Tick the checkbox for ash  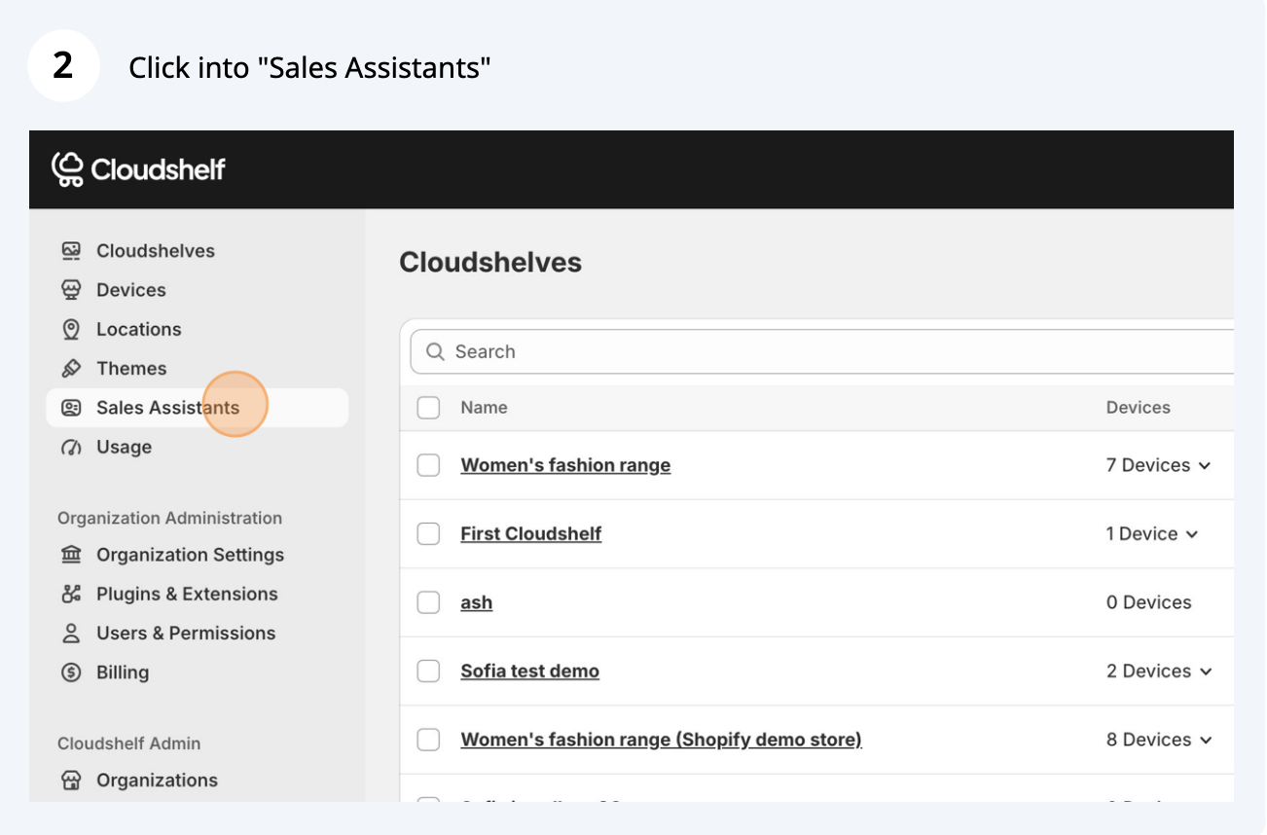pyautogui.click(x=428, y=602)
